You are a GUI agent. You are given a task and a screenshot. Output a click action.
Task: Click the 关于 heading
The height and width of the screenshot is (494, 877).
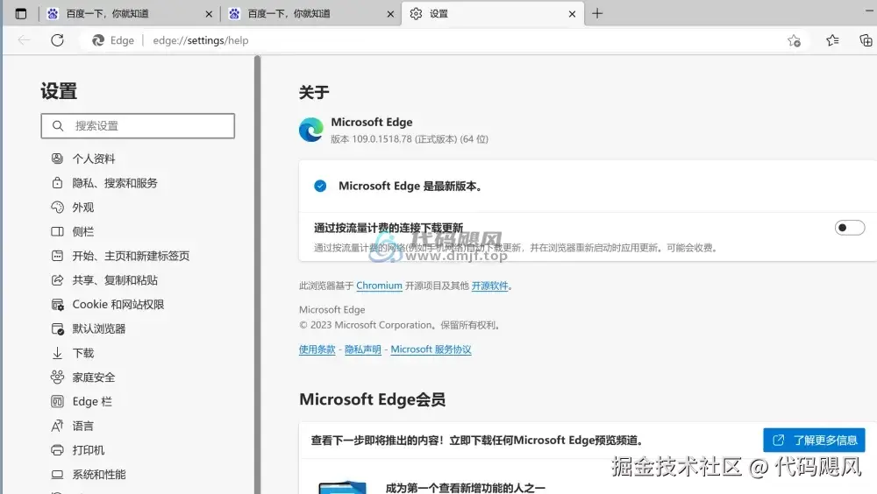pyautogui.click(x=314, y=92)
